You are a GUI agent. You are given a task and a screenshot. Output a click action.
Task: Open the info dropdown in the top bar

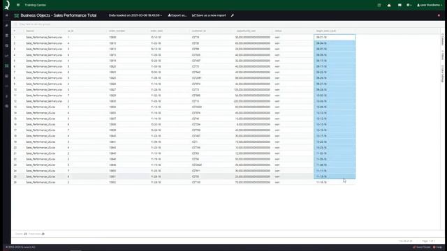click(409, 5)
